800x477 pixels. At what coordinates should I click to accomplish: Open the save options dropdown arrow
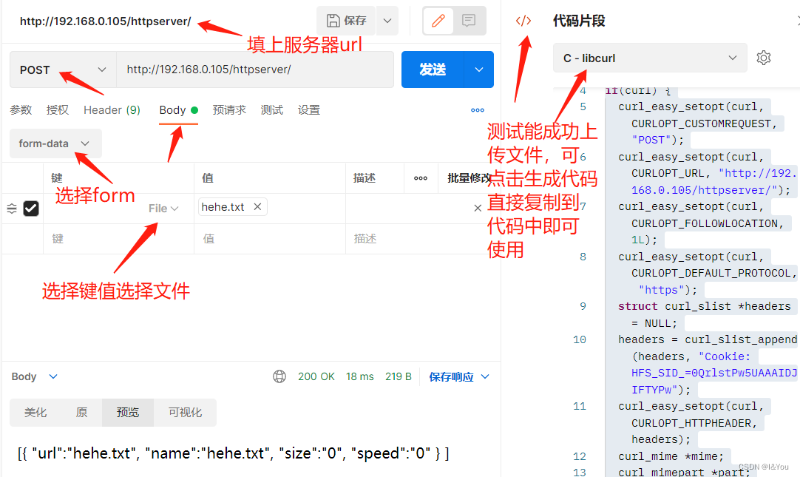[x=387, y=21]
